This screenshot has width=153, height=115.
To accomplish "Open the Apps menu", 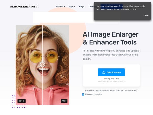I will pos(72,7).
